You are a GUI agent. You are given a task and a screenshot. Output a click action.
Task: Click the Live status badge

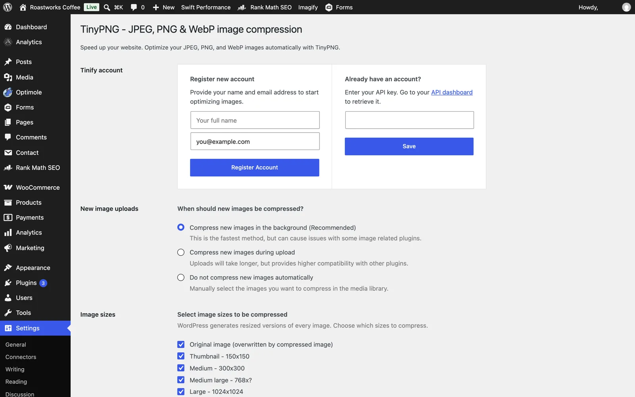click(91, 7)
